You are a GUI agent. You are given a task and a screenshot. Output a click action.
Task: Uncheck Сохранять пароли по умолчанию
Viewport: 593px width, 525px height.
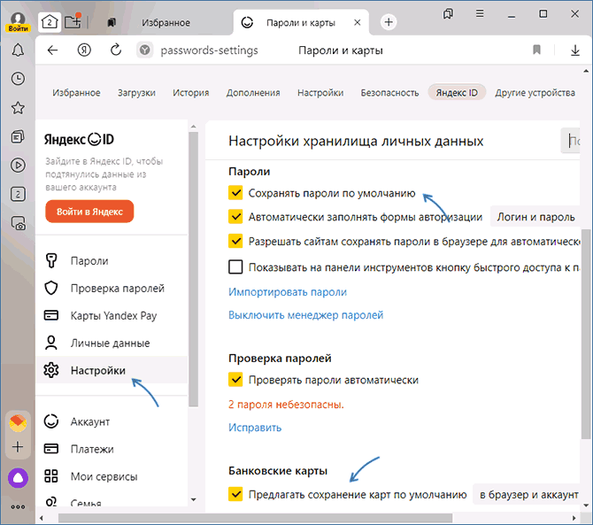tap(235, 192)
